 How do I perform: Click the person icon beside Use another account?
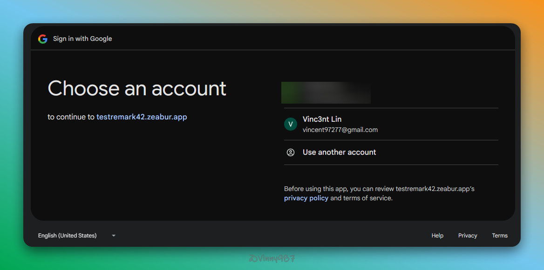pos(291,152)
